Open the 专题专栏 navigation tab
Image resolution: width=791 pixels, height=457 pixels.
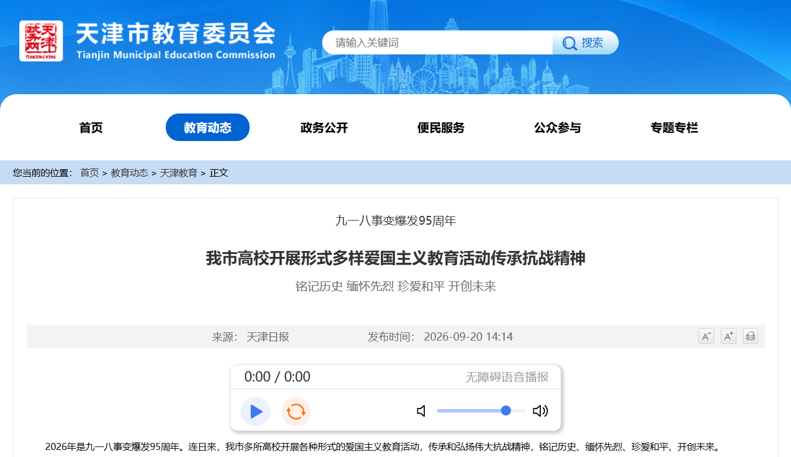click(674, 128)
